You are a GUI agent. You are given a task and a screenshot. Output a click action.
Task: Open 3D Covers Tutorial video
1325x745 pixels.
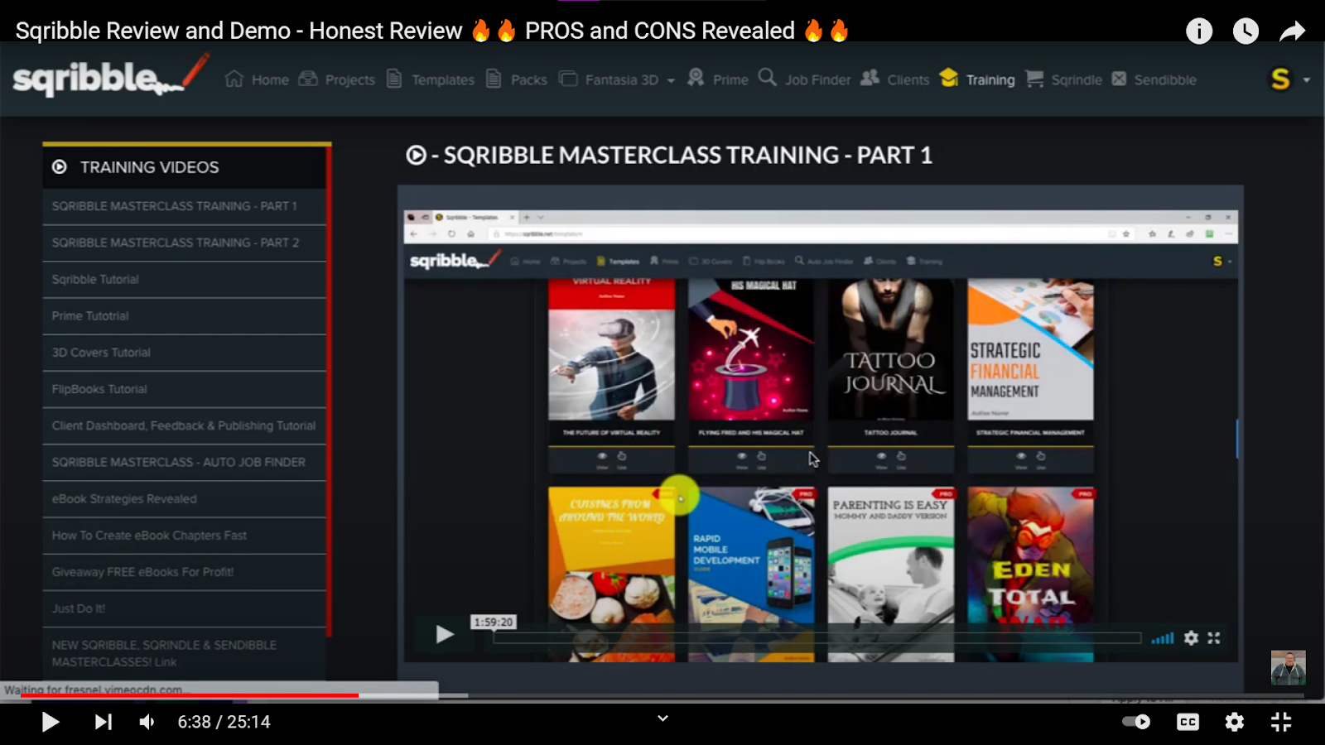coord(185,352)
